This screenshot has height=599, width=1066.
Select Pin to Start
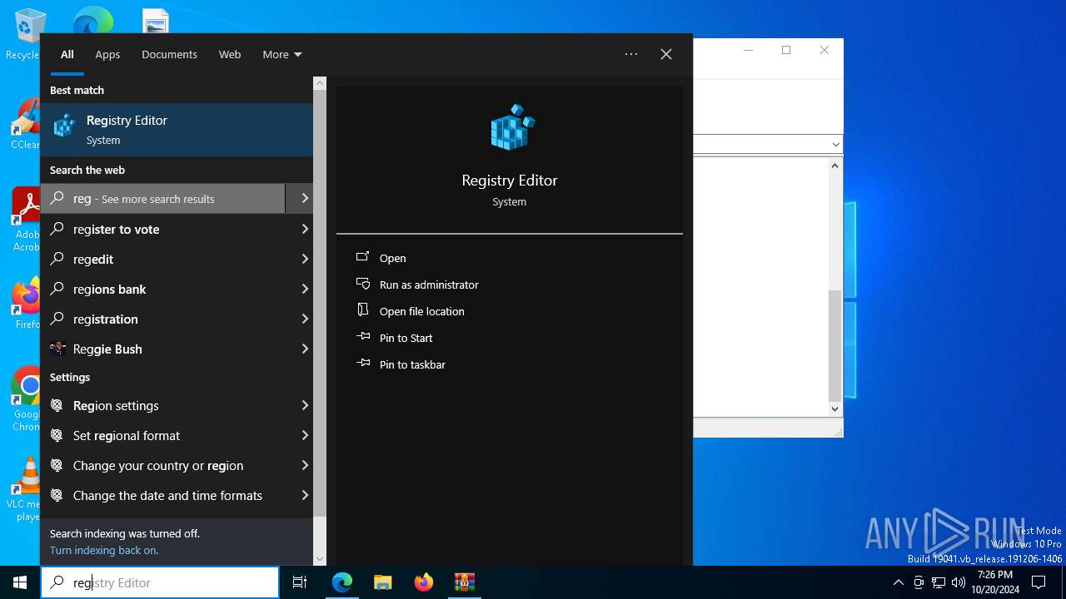(406, 338)
